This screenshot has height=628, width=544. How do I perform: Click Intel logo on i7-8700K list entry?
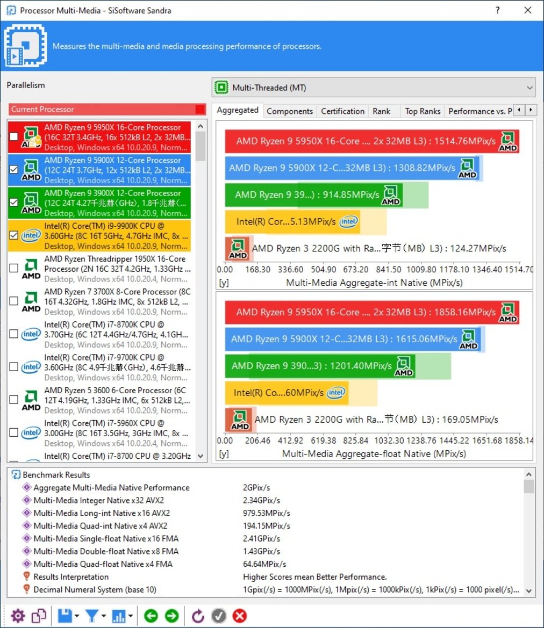[31, 334]
